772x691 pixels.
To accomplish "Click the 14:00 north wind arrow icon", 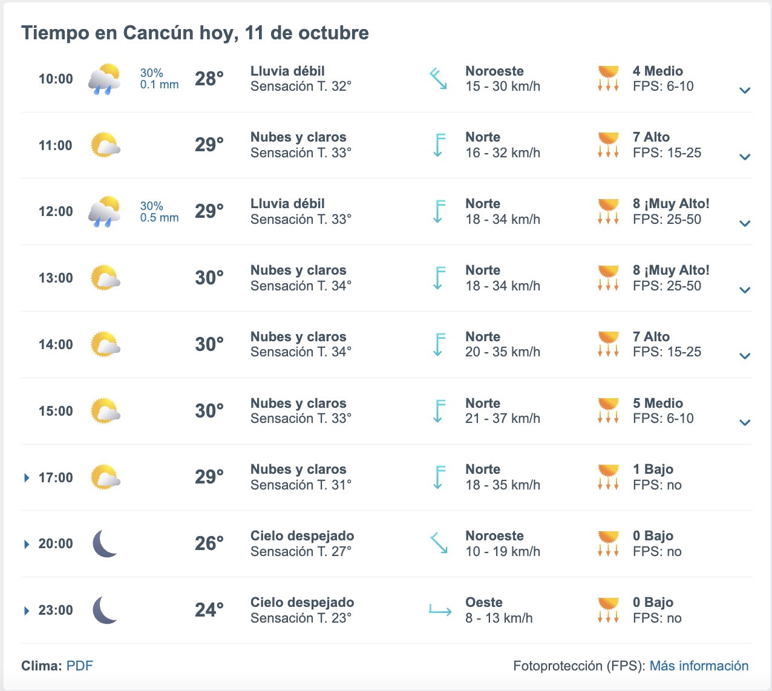I will (x=439, y=344).
